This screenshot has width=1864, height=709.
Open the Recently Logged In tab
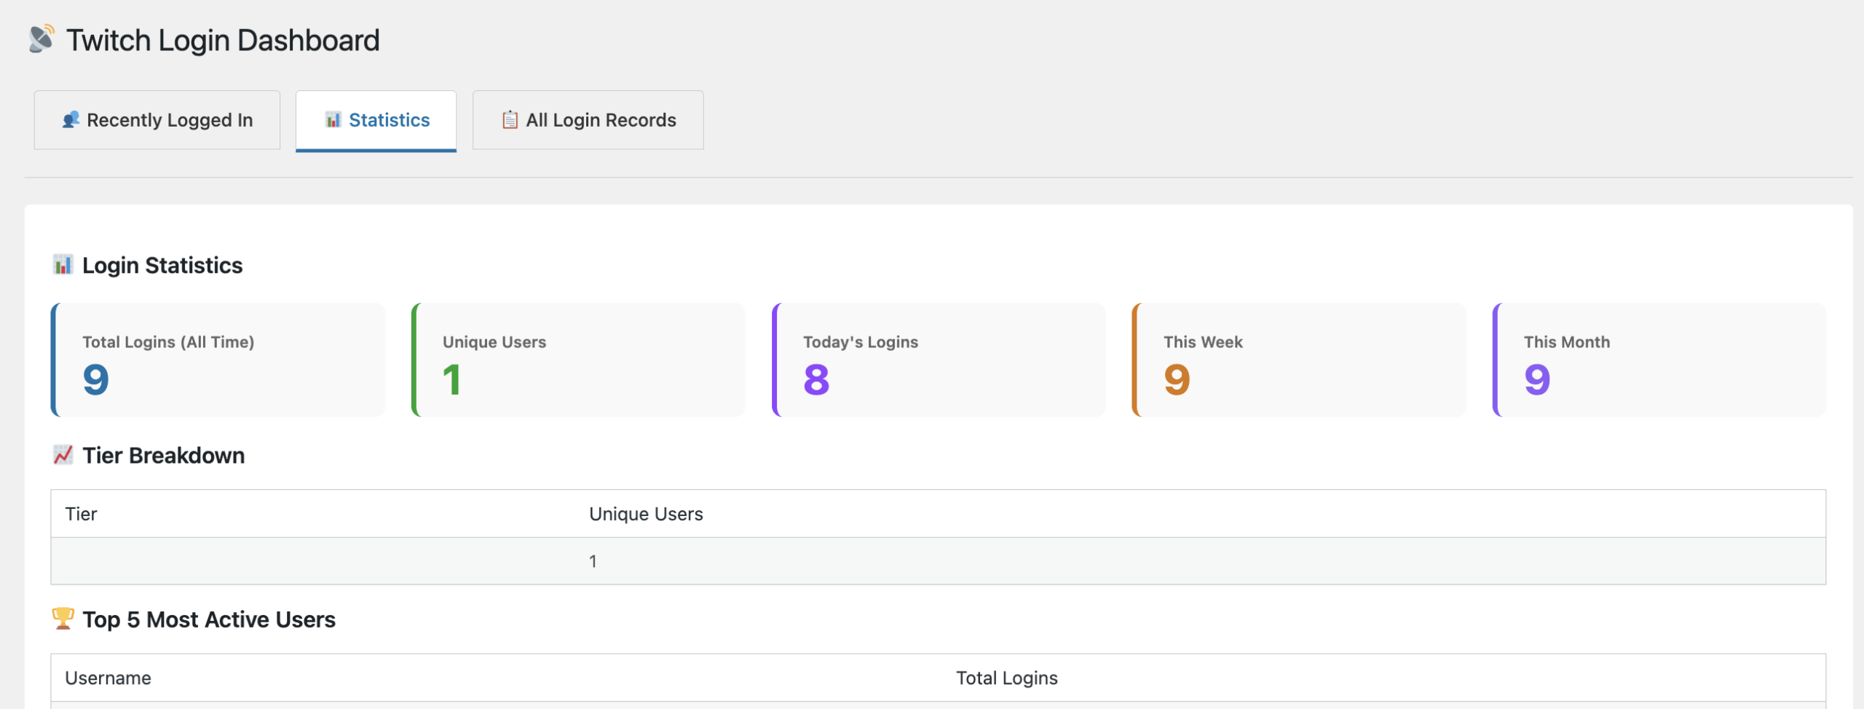coord(157,120)
